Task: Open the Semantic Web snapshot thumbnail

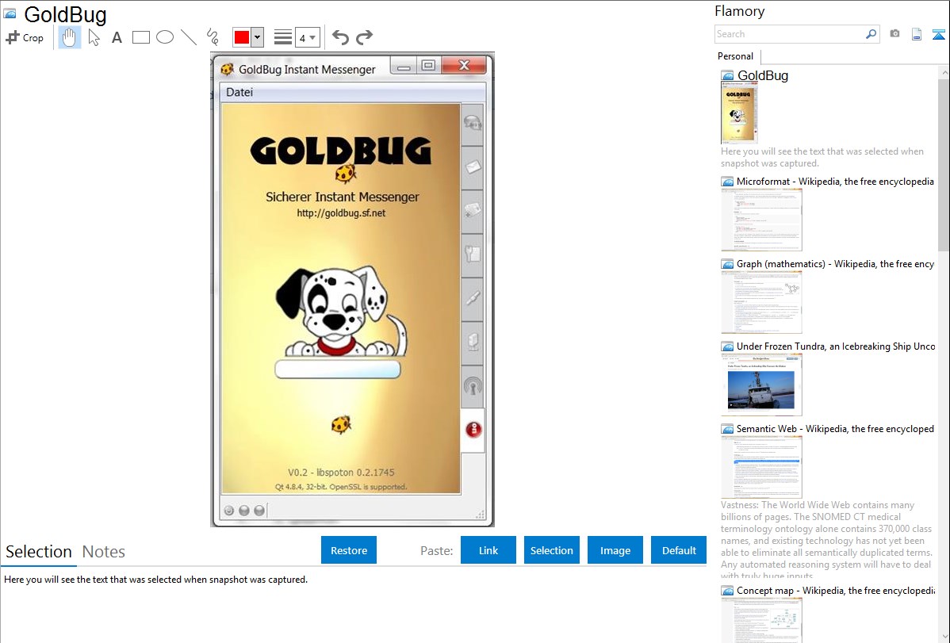Action: (x=761, y=467)
